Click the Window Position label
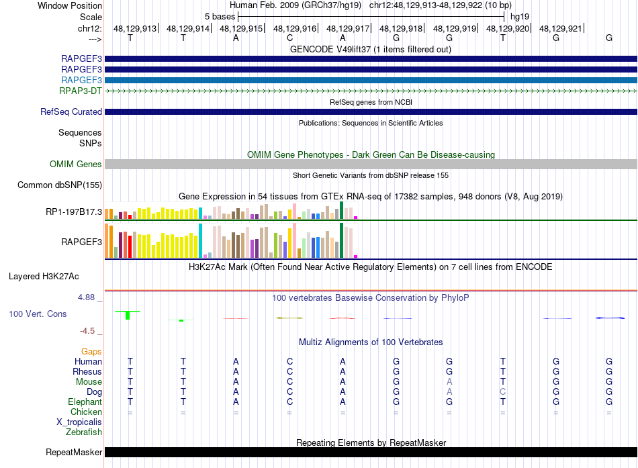The width and height of the screenshot is (638, 468). 70,5
